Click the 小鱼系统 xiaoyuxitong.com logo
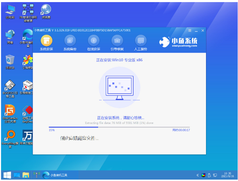This screenshot has height=181, width=238. [x=178, y=42]
